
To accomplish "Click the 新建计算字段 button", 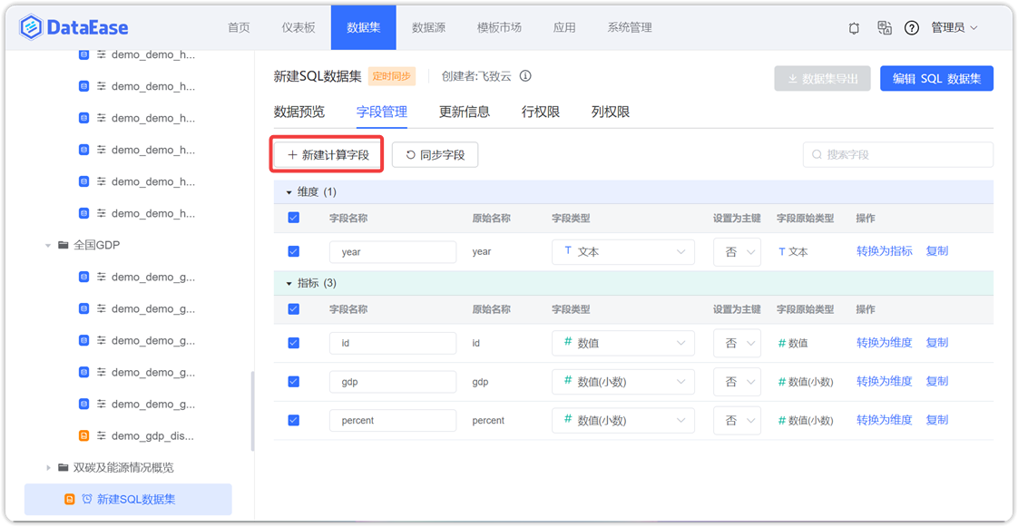I will coord(328,155).
